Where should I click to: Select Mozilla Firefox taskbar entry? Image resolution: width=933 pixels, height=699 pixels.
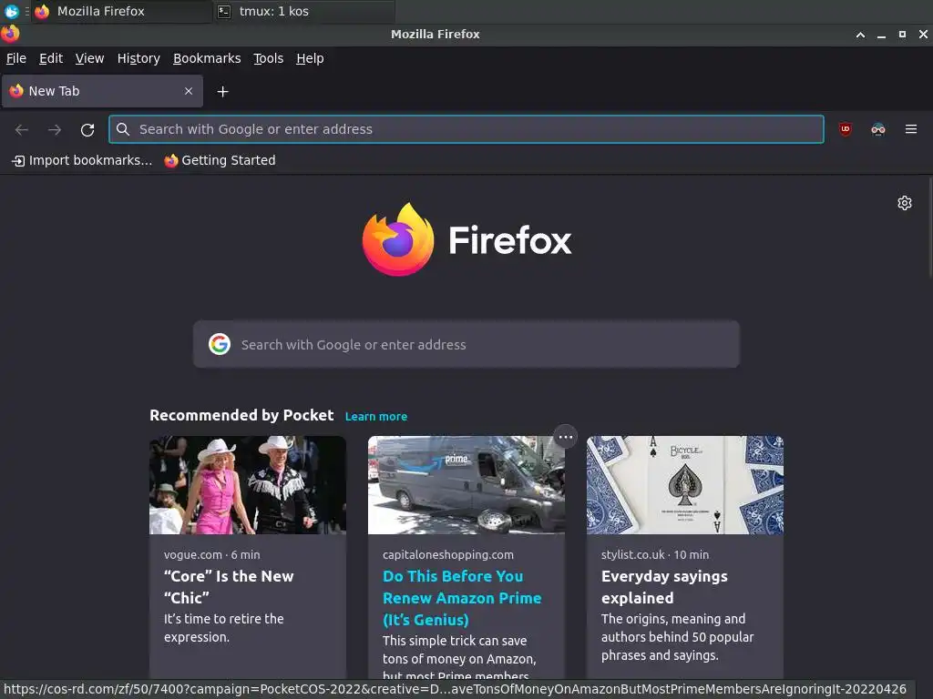121,11
